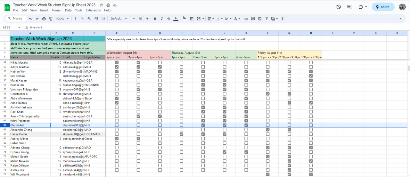The image size is (410, 177).
Task: Decrease decimal places
Action: 89,19
